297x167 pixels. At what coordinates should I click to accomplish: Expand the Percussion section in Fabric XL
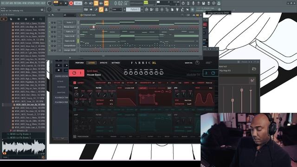pyautogui.click(x=75, y=136)
